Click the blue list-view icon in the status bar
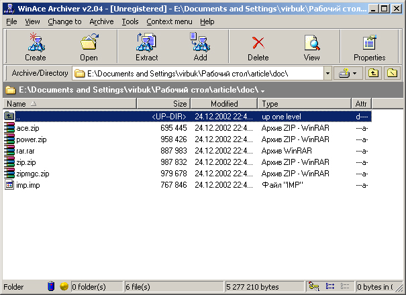This screenshot has width=406, height=295. [330, 286]
